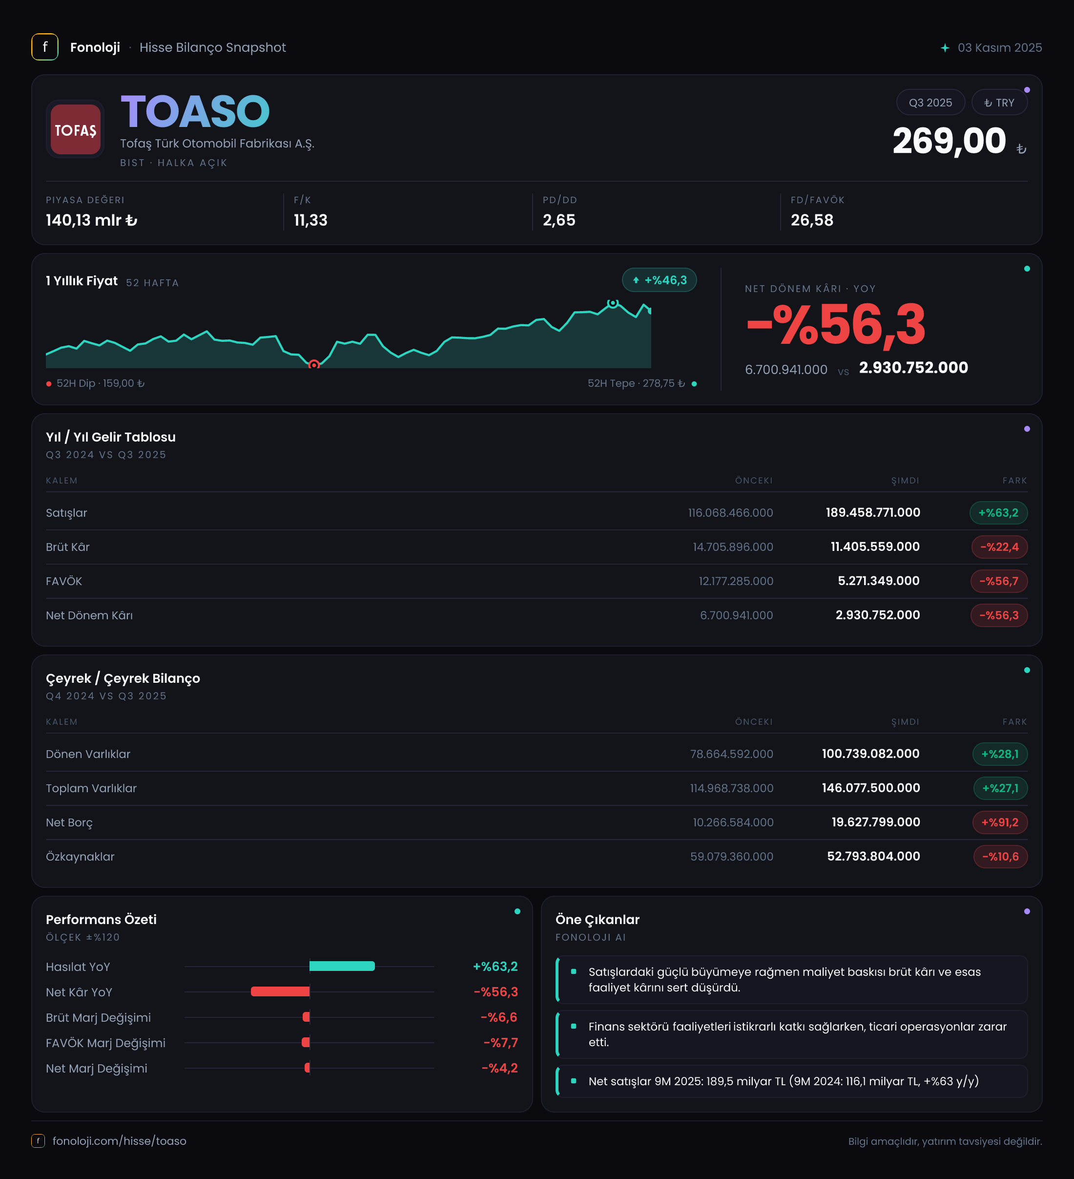Click the 269,00 share price
Screen dimensions: 1074x1179
[x=949, y=141]
